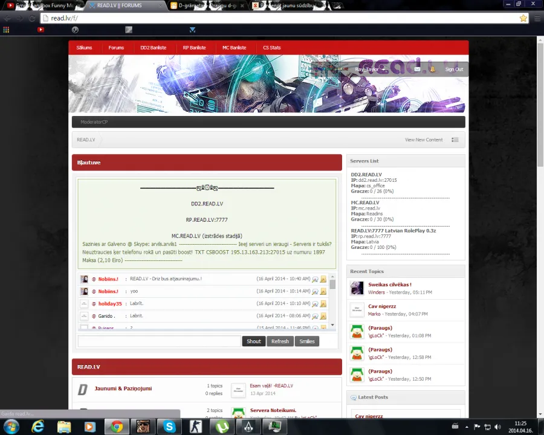Open the messages envelope icon in header
Image resolution: width=544 pixels, height=435 pixels.
tap(417, 69)
